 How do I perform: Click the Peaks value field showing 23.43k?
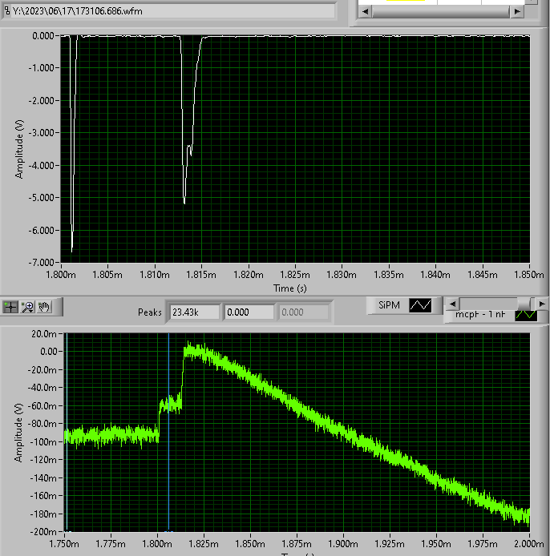pos(193,312)
